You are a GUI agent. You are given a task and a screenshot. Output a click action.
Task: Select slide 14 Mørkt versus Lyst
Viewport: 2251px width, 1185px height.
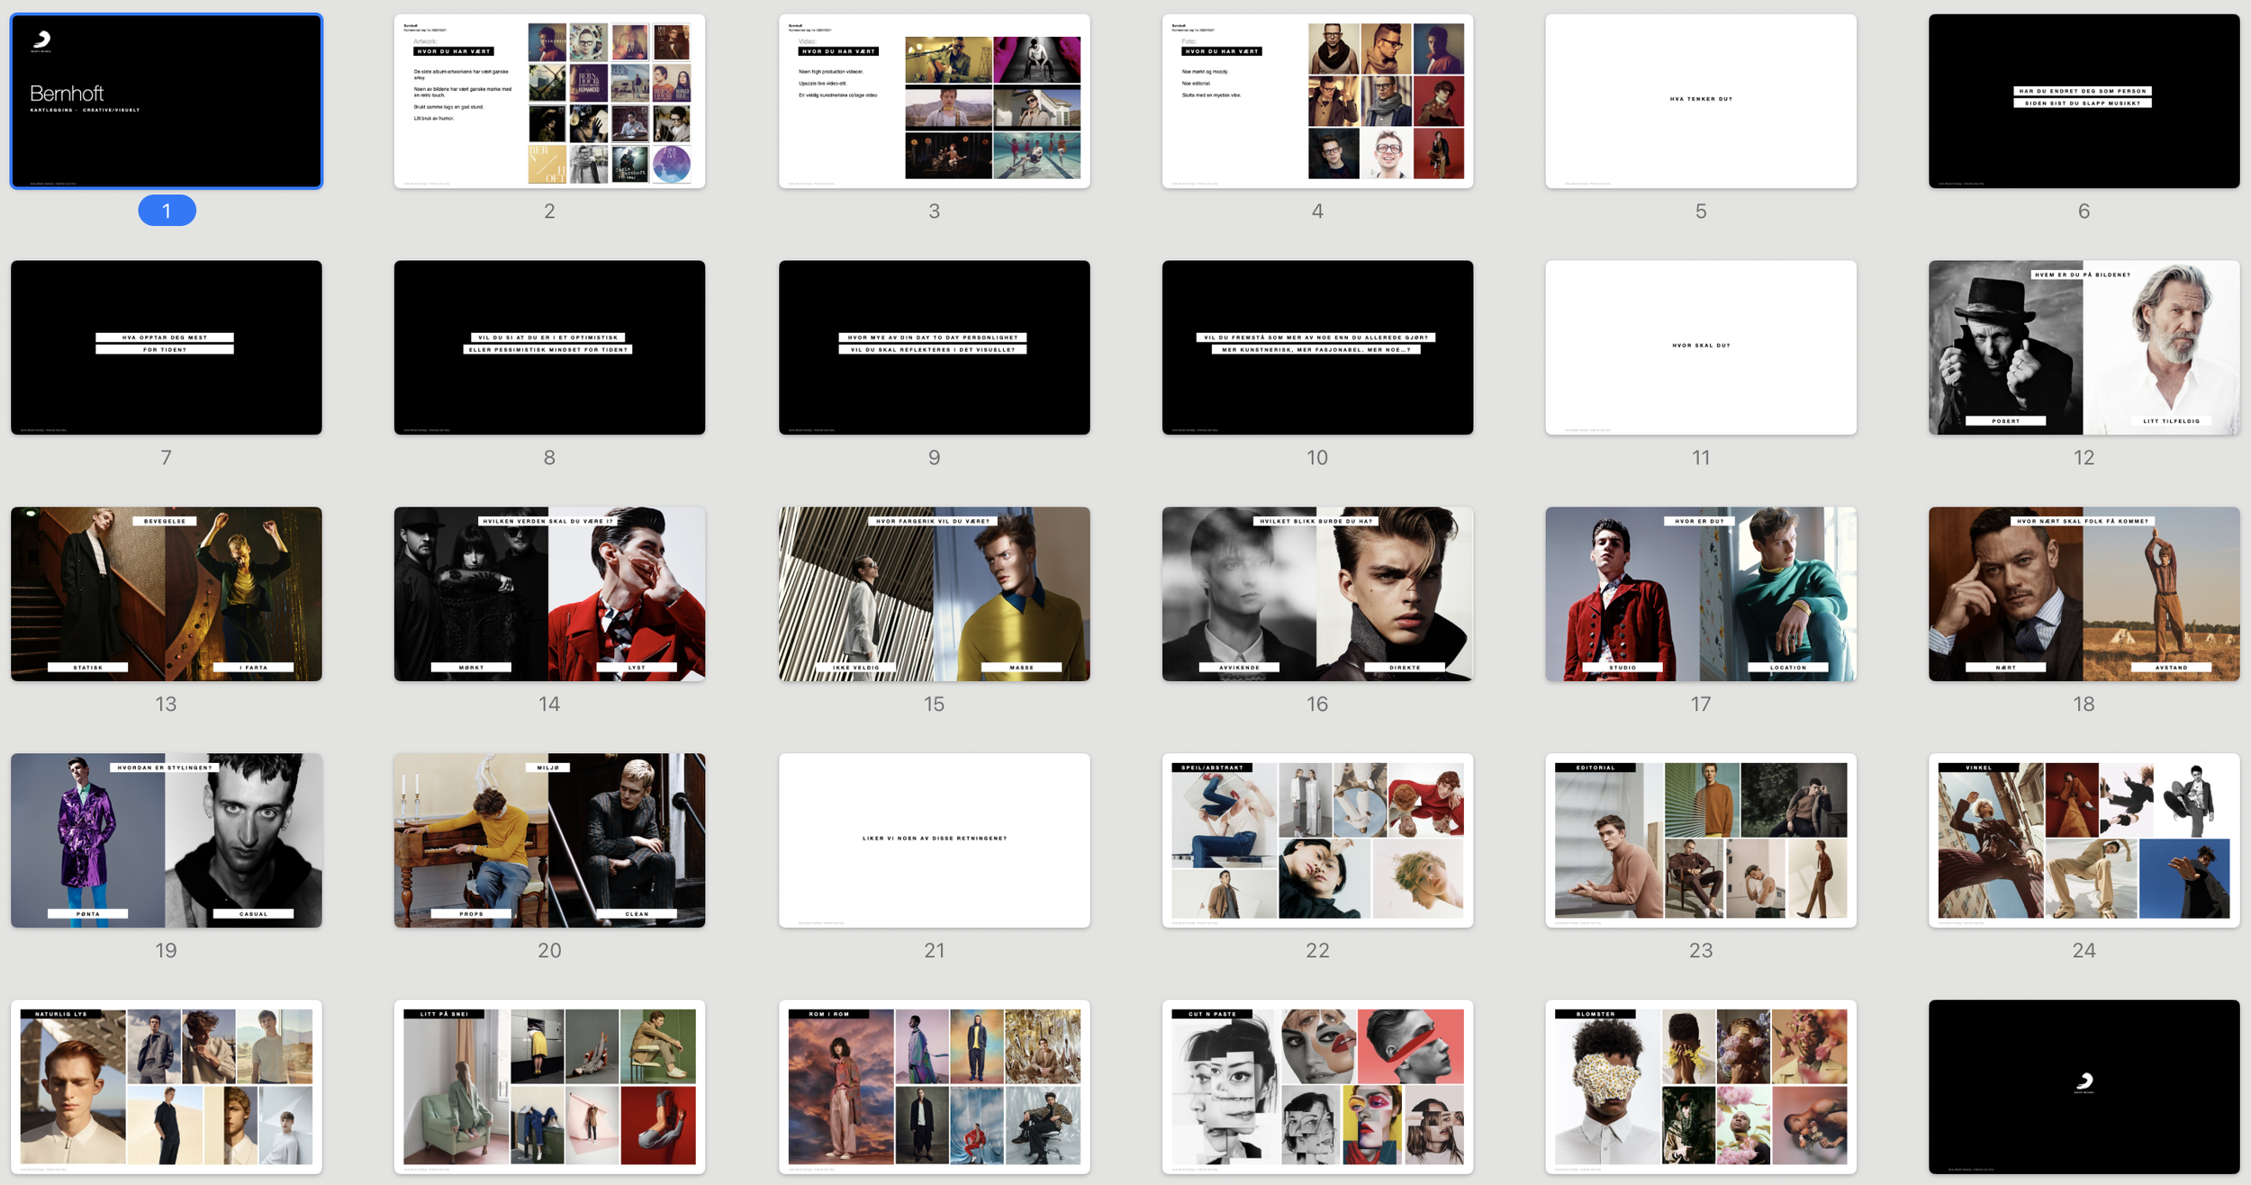click(549, 594)
